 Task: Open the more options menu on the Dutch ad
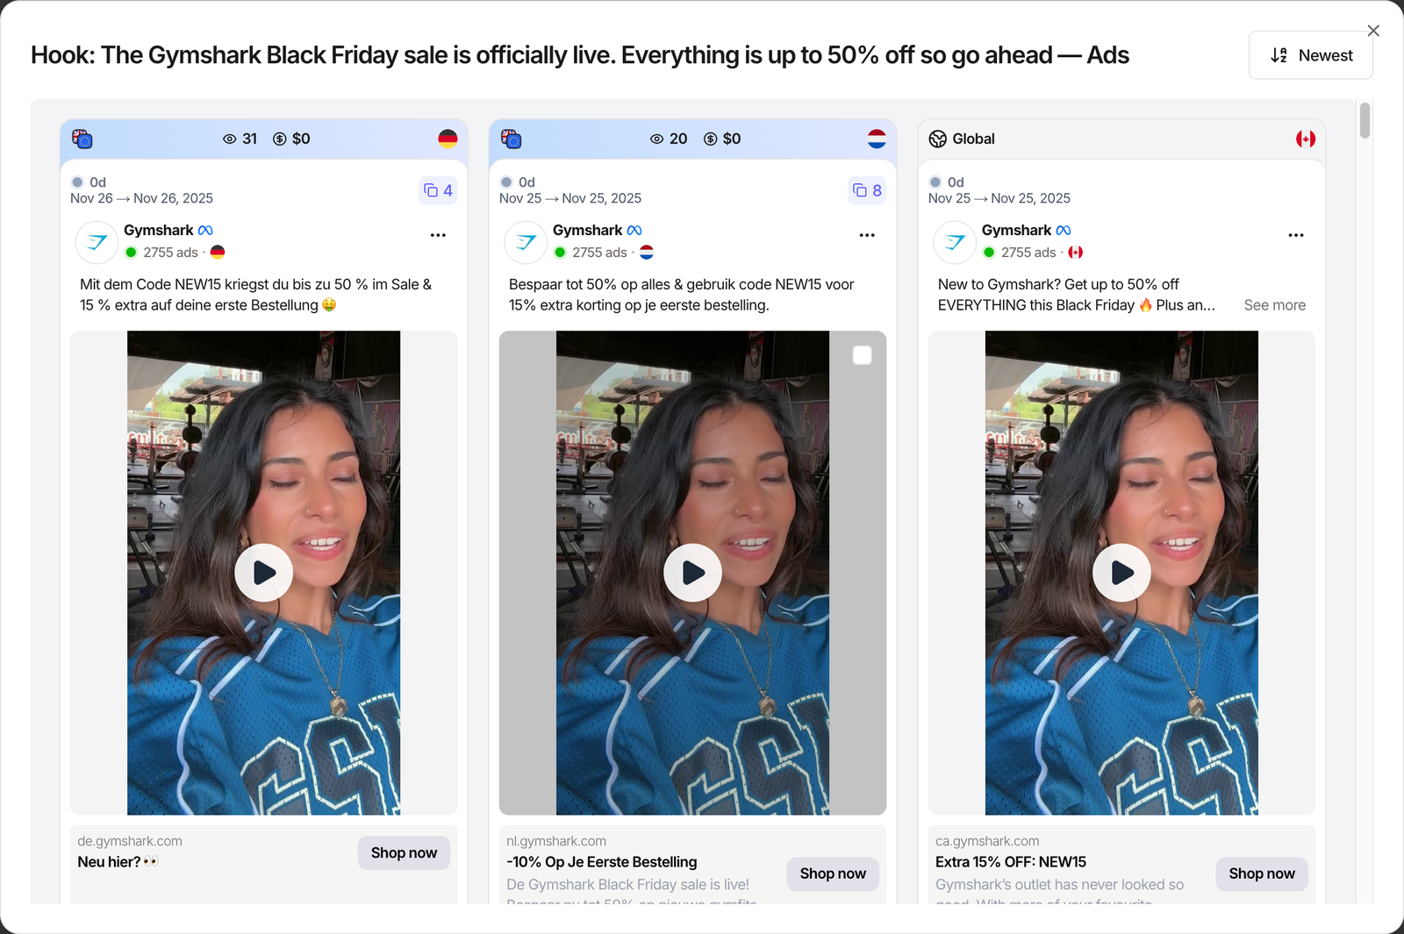867,235
